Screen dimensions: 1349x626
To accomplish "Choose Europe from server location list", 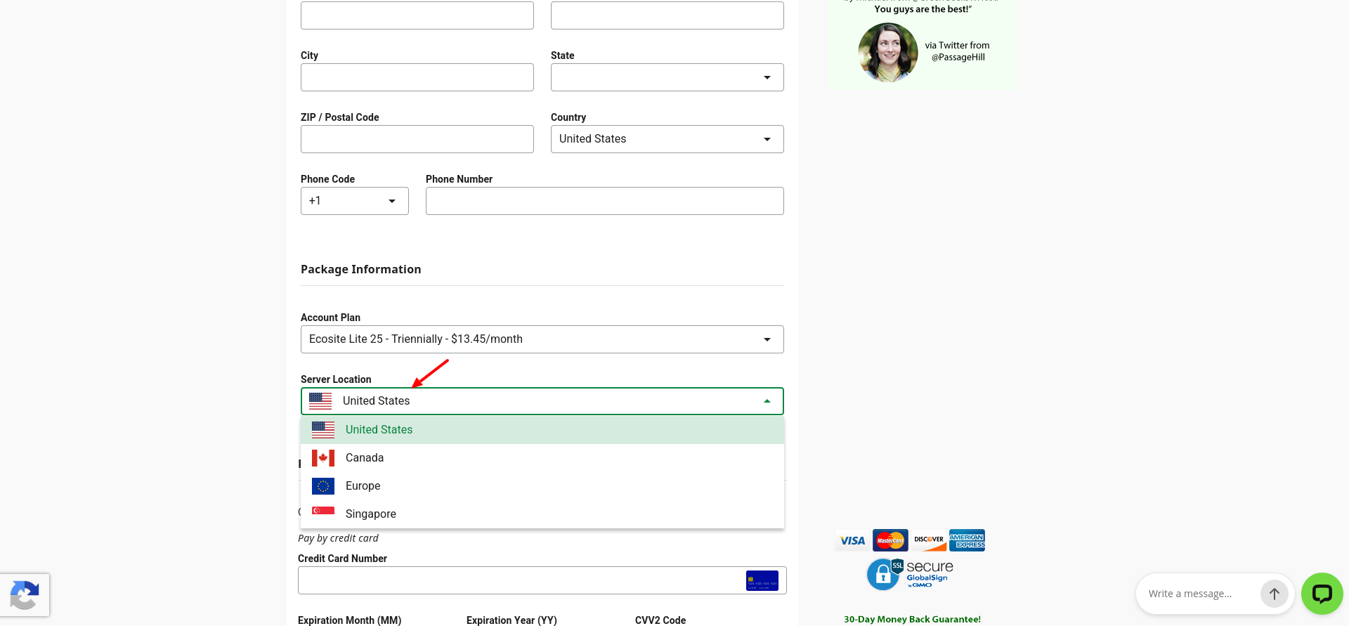I will 542,485.
